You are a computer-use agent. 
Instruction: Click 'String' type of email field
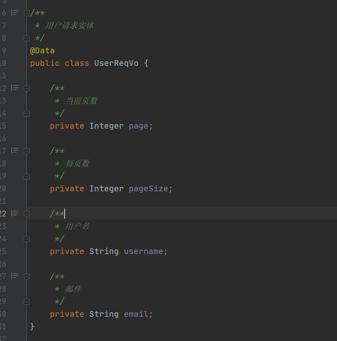click(104, 314)
